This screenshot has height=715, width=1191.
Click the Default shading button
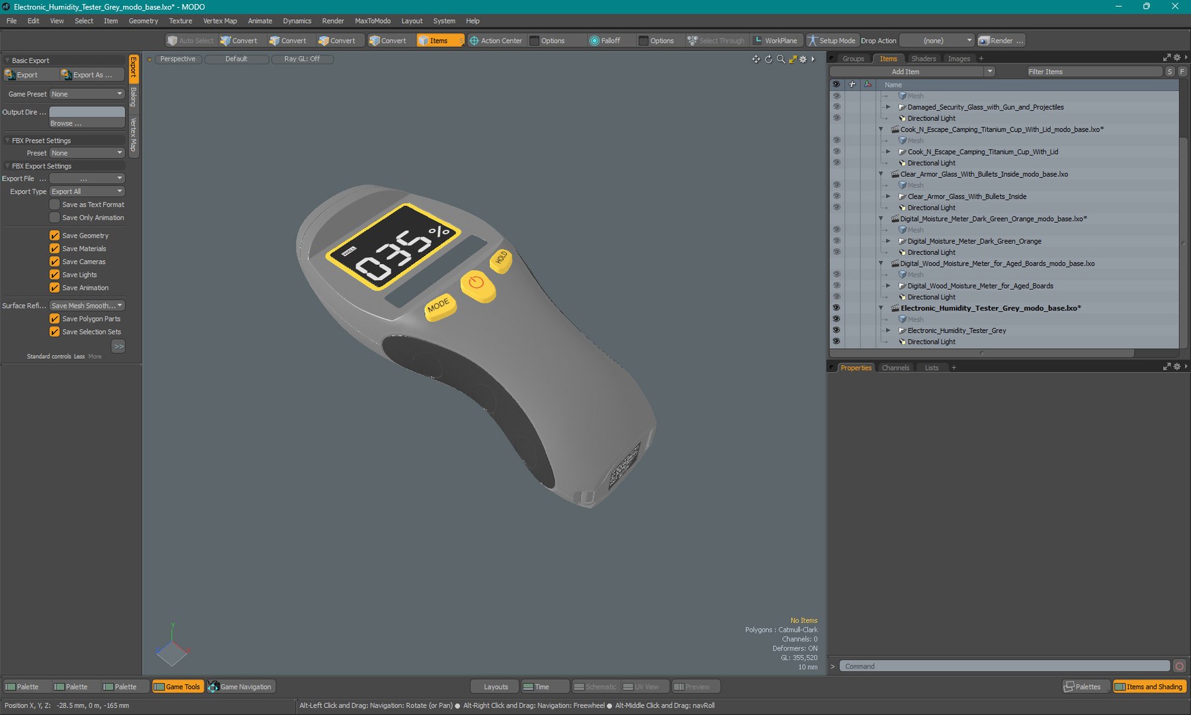point(236,59)
